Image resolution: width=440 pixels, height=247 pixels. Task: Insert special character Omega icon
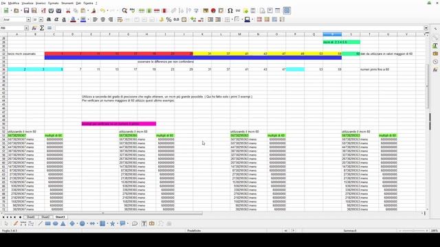point(230,11)
